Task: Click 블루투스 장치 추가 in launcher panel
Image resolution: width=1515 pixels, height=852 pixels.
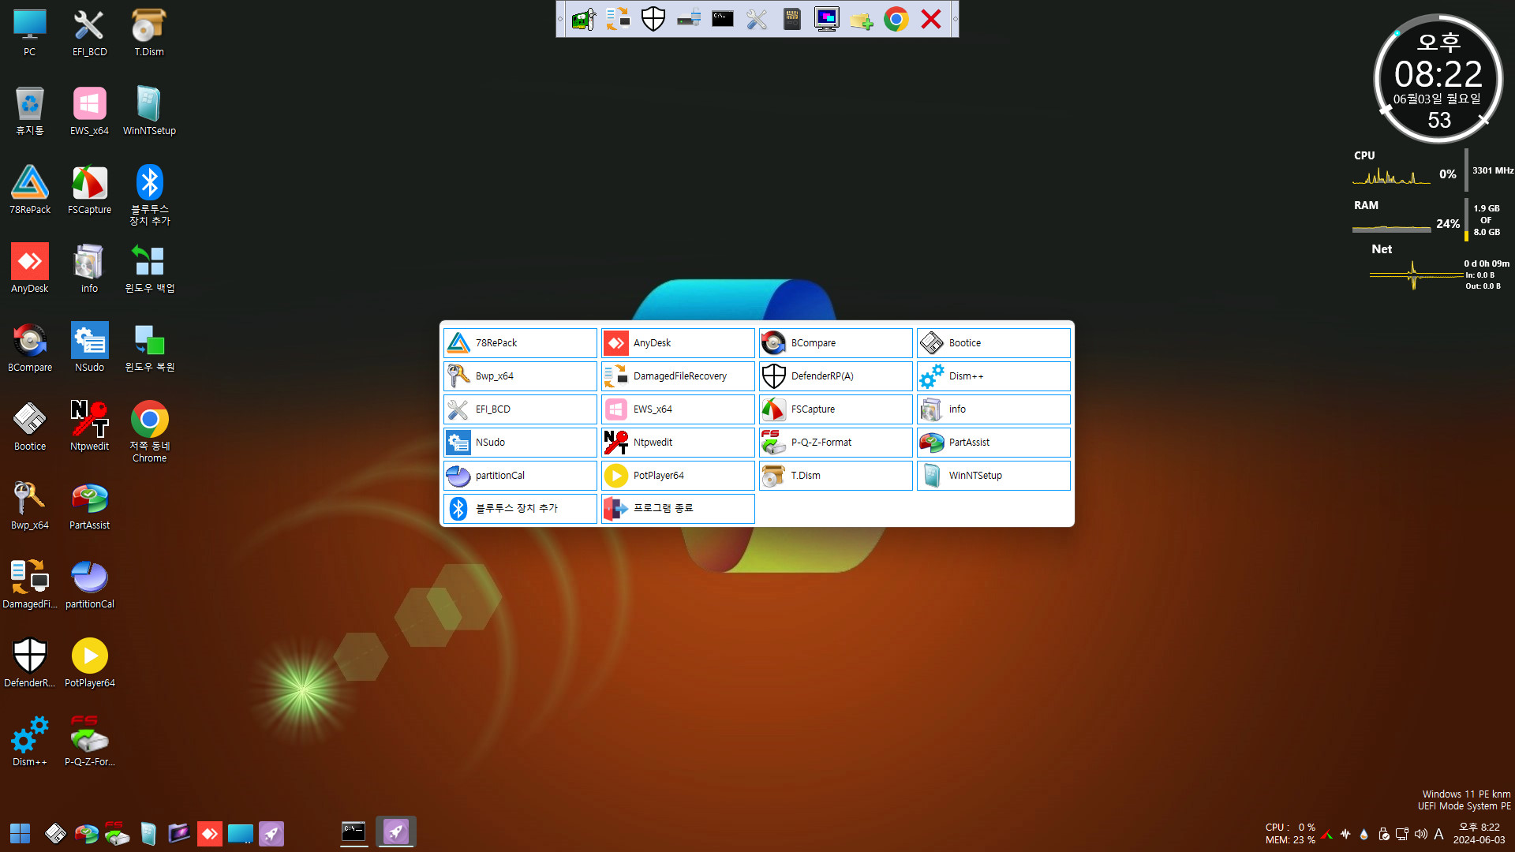Action: pos(520,509)
